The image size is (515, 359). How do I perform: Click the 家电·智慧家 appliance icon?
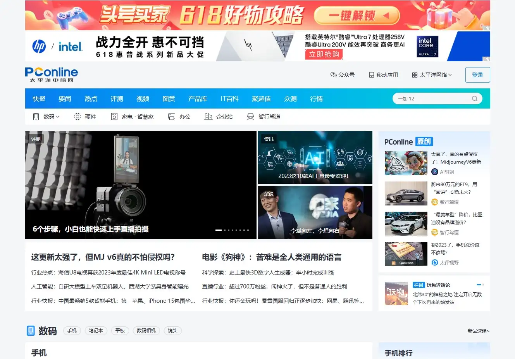[x=114, y=116]
